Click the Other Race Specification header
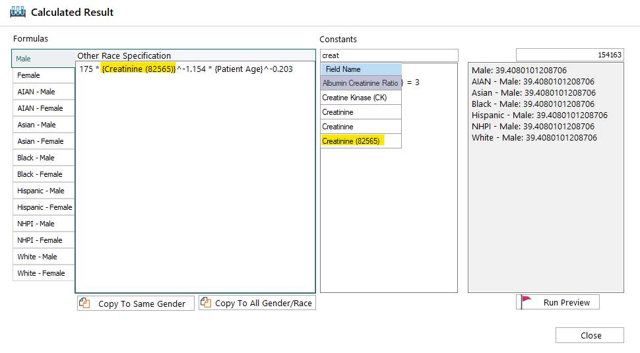 point(124,55)
